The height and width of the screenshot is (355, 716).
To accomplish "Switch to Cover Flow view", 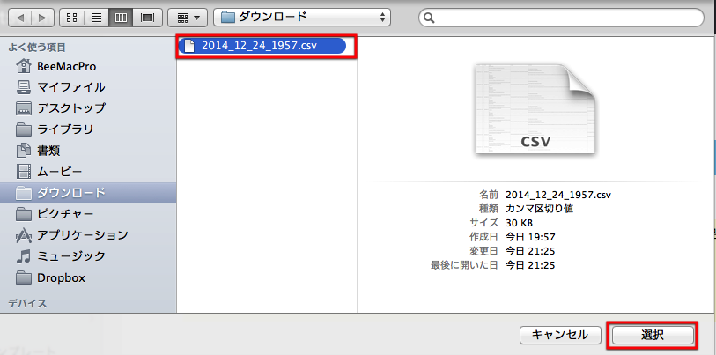I will [x=147, y=17].
